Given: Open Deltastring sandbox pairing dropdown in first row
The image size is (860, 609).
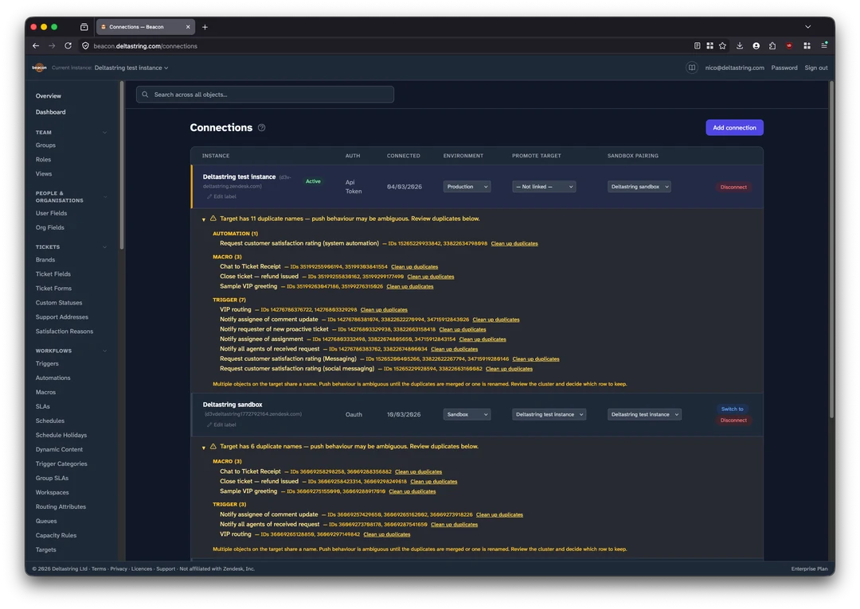Looking at the screenshot, I should (x=639, y=187).
